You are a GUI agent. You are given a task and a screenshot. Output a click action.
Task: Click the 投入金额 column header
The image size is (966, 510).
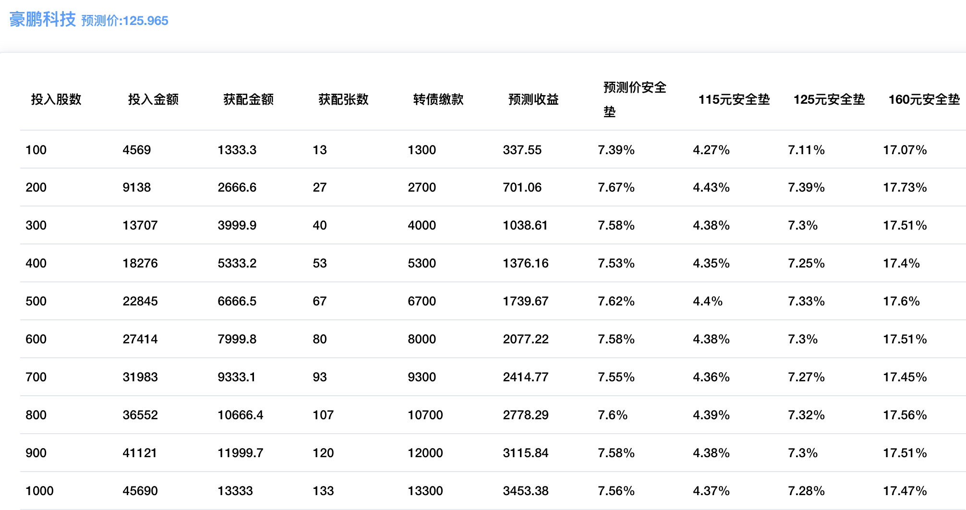153,99
